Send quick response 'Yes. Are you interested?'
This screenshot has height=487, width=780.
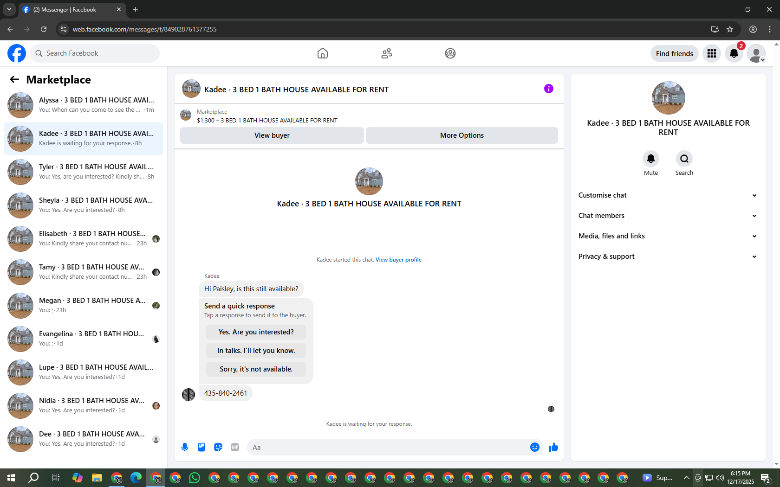tap(256, 332)
